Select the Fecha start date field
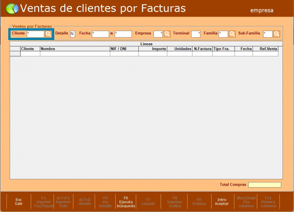The image size is (294, 212). [100, 34]
